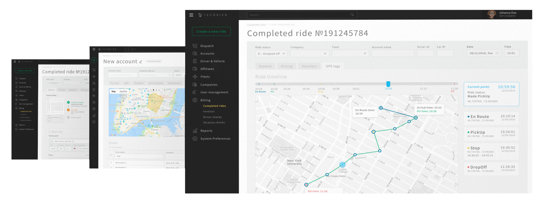
Task: Open General tab in front window
Action: click(x=265, y=66)
